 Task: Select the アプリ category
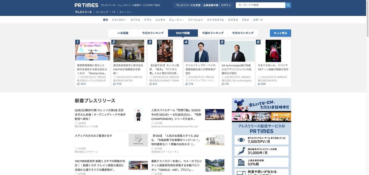point(148,20)
